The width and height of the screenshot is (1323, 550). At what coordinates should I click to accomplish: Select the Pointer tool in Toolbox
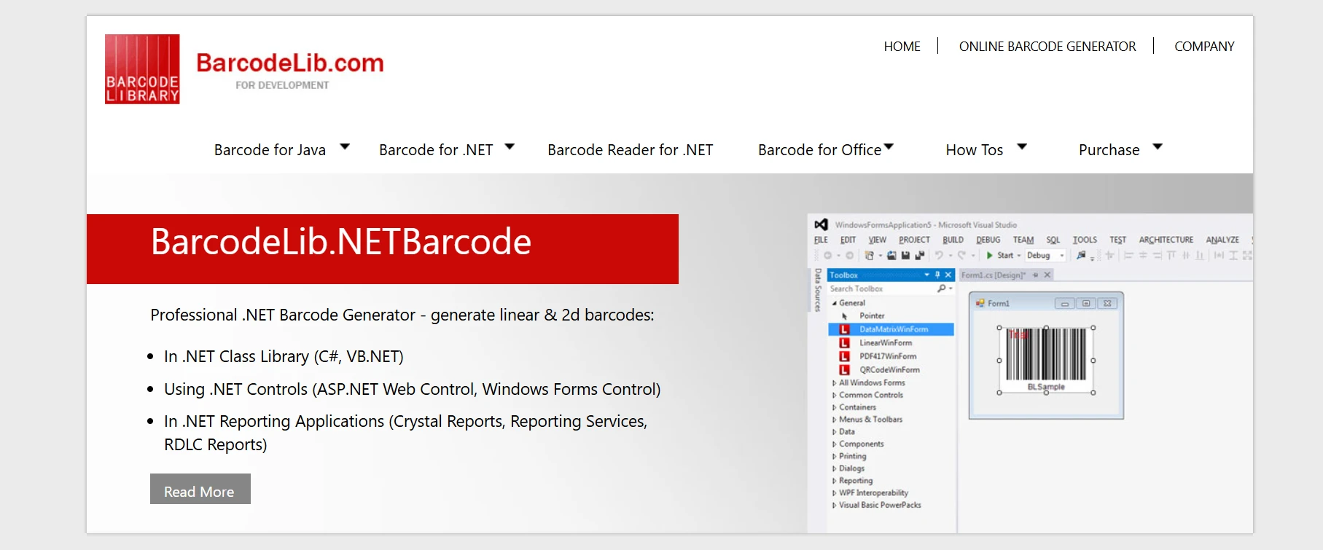point(871,316)
